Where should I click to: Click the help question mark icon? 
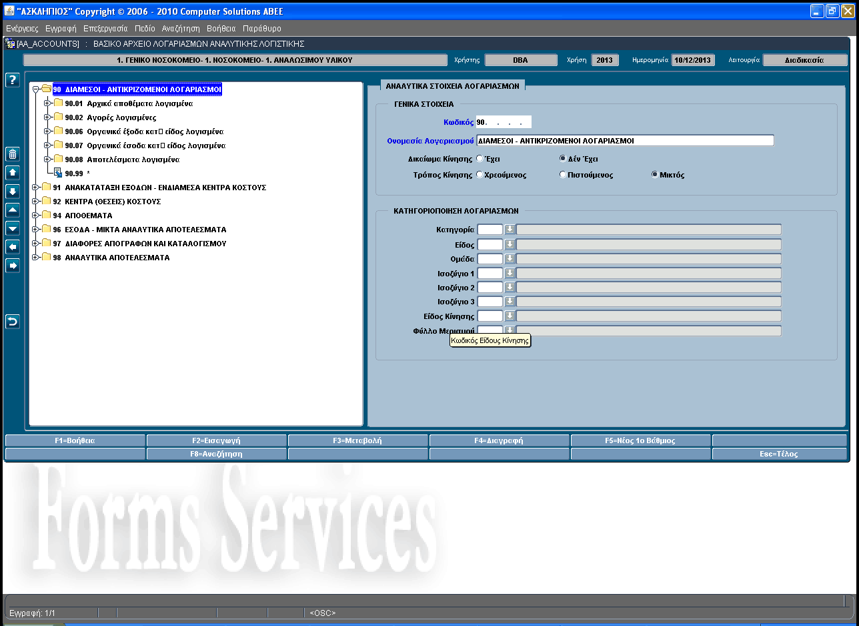click(12, 79)
